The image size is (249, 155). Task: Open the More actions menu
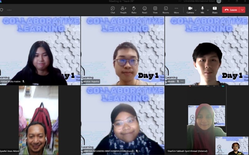pos(176,10)
